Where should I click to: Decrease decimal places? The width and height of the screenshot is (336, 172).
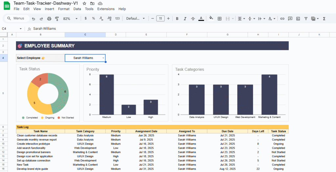(x=101, y=18)
